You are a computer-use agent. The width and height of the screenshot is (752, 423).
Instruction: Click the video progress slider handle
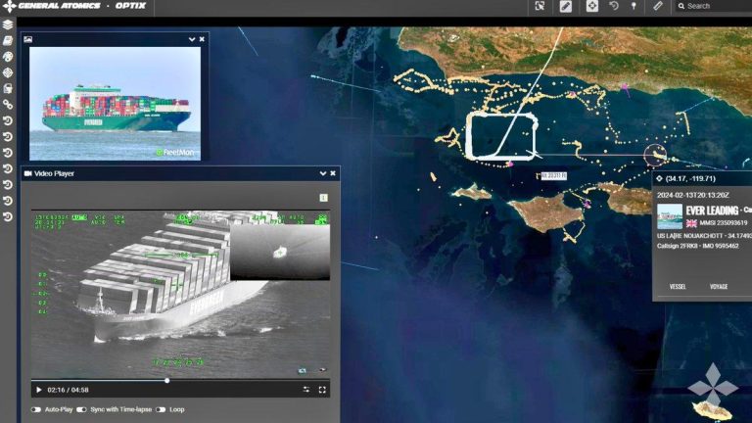coord(166,380)
